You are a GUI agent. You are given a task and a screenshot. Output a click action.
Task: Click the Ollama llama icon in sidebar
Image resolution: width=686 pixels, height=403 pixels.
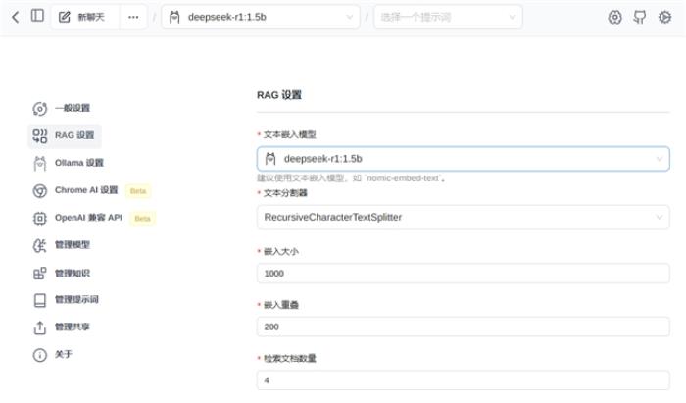click(x=40, y=163)
